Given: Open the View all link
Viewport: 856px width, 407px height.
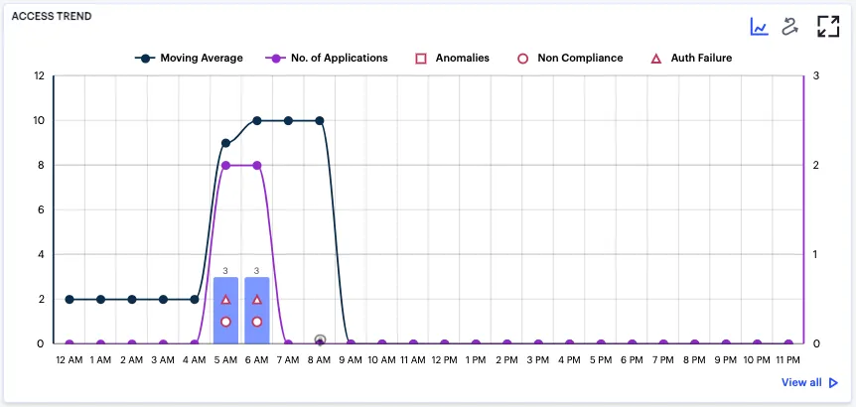Looking at the screenshot, I should (800, 382).
